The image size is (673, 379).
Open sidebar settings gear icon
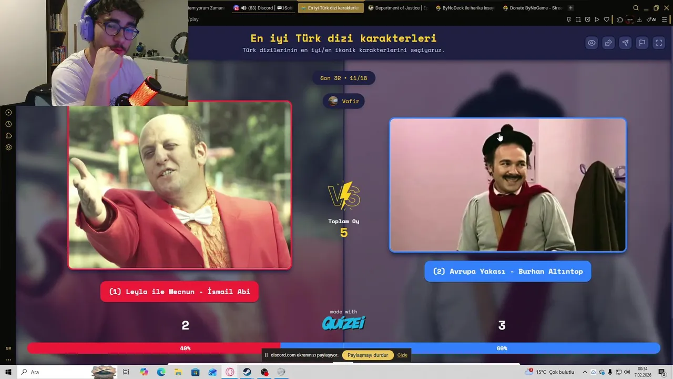(8, 147)
